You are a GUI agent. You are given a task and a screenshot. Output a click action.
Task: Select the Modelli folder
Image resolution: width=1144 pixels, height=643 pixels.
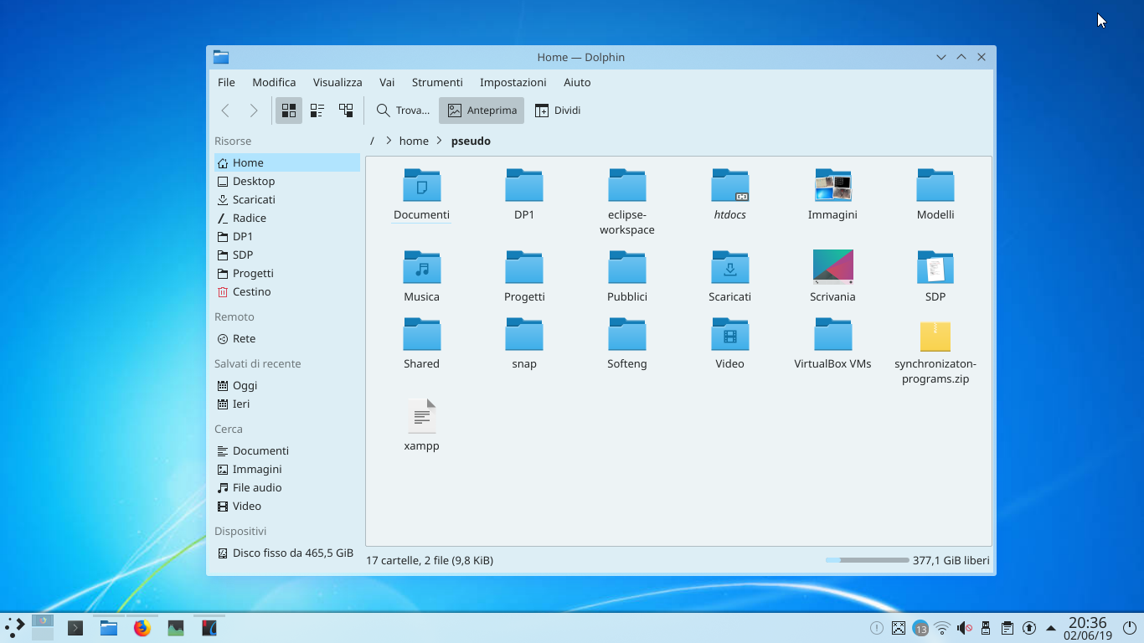coord(935,185)
